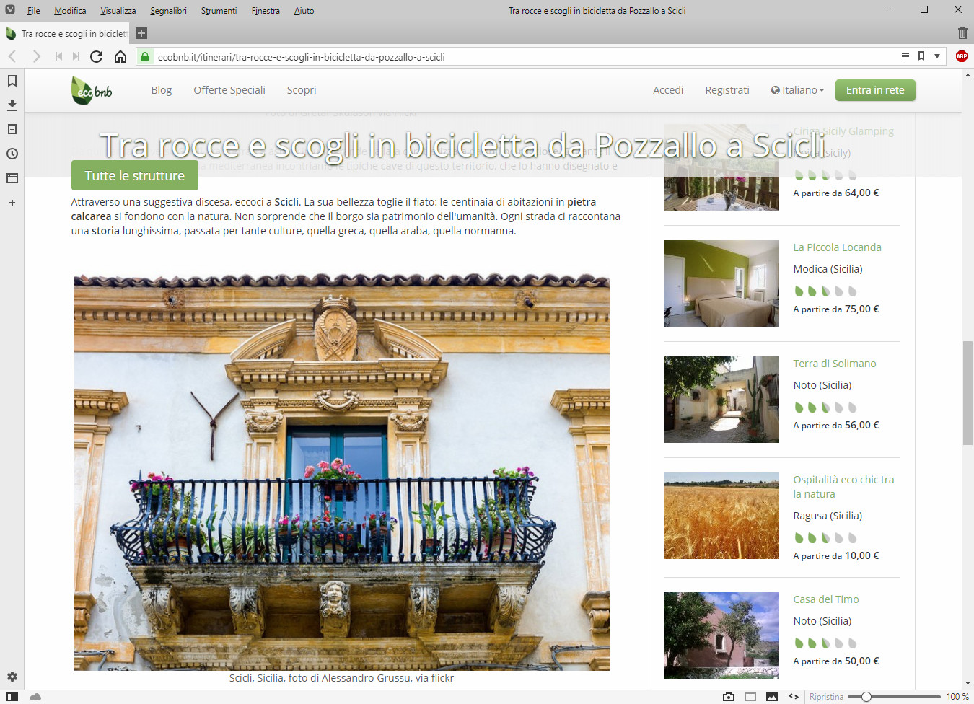Viewport: 974px width, 704px height.
Task: Open the Scopri link
Action: pos(302,90)
